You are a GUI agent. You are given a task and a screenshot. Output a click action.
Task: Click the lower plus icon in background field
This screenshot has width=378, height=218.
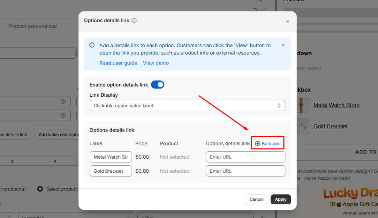click(63, 115)
